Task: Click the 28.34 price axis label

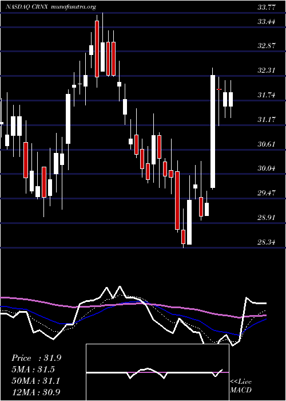Action: tap(267, 242)
